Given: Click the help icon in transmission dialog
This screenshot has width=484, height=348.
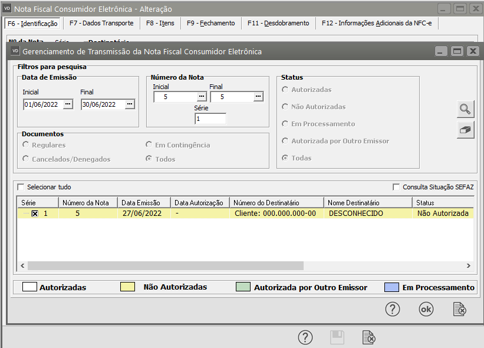Looking at the screenshot, I should tap(393, 309).
